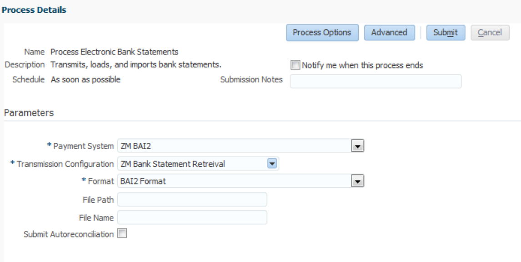This screenshot has height=262, width=521.
Task: Open the Advanced options
Action: [x=389, y=33]
